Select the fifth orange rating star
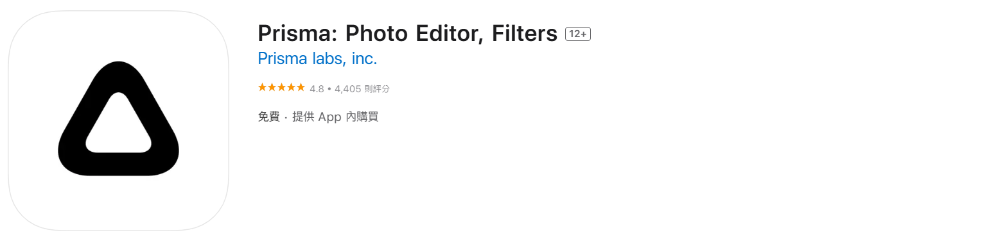 point(301,88)
